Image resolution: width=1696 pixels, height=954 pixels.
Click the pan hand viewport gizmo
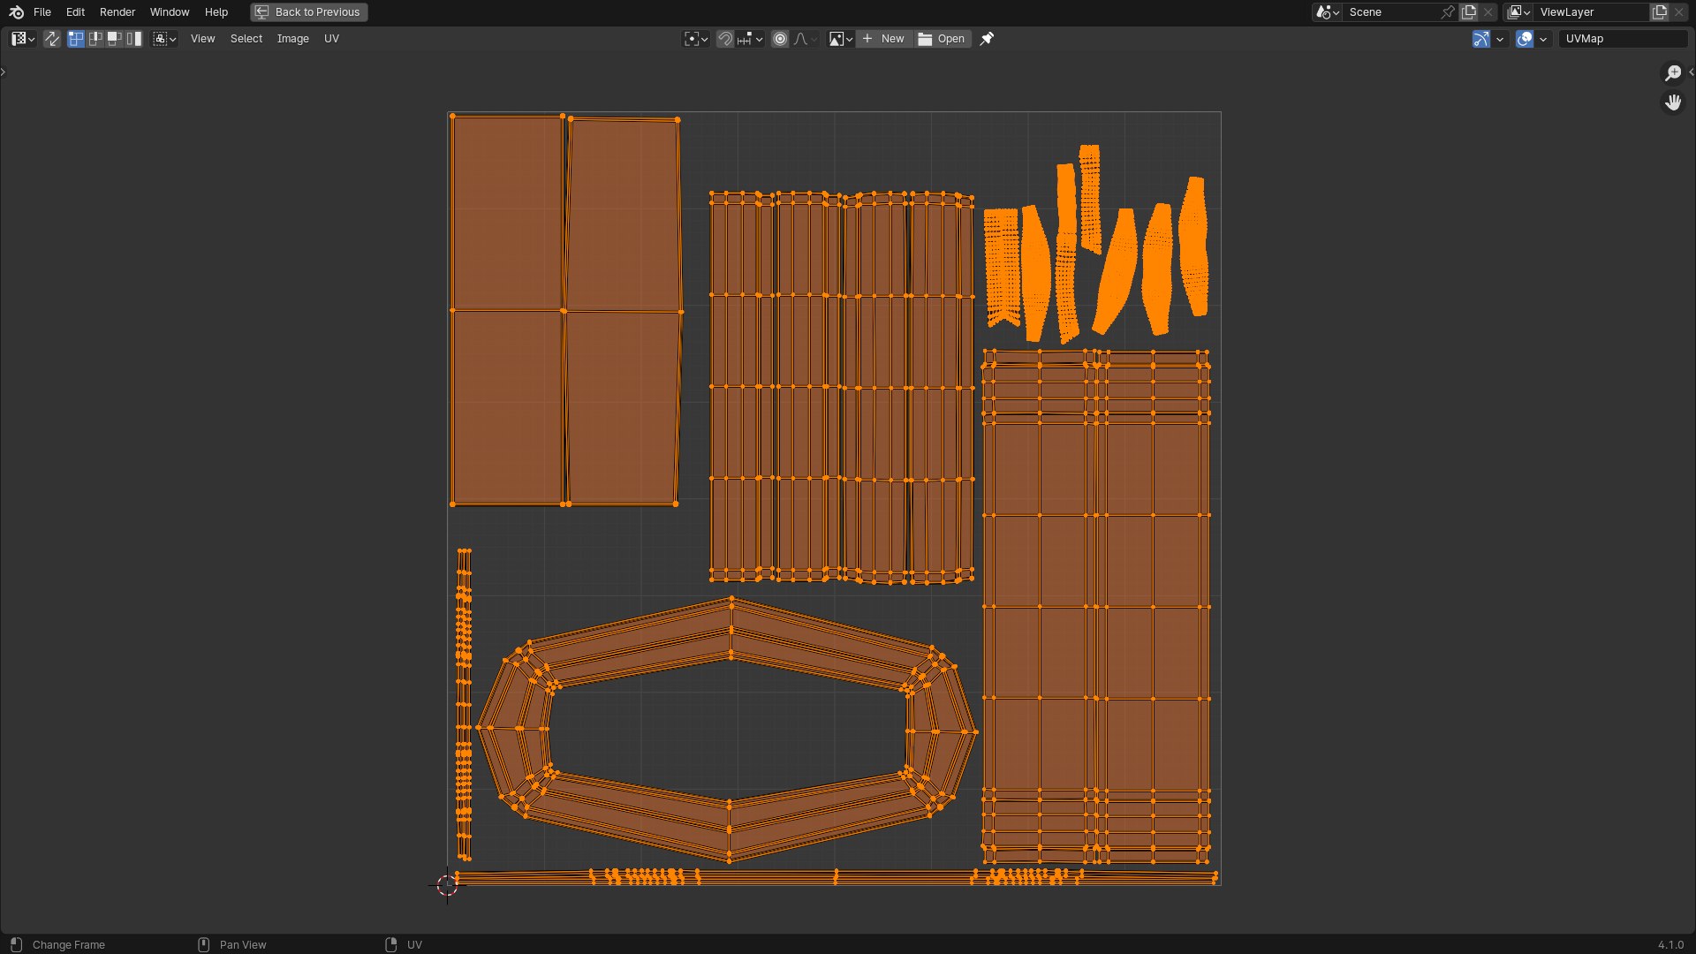pos(1673,102)
